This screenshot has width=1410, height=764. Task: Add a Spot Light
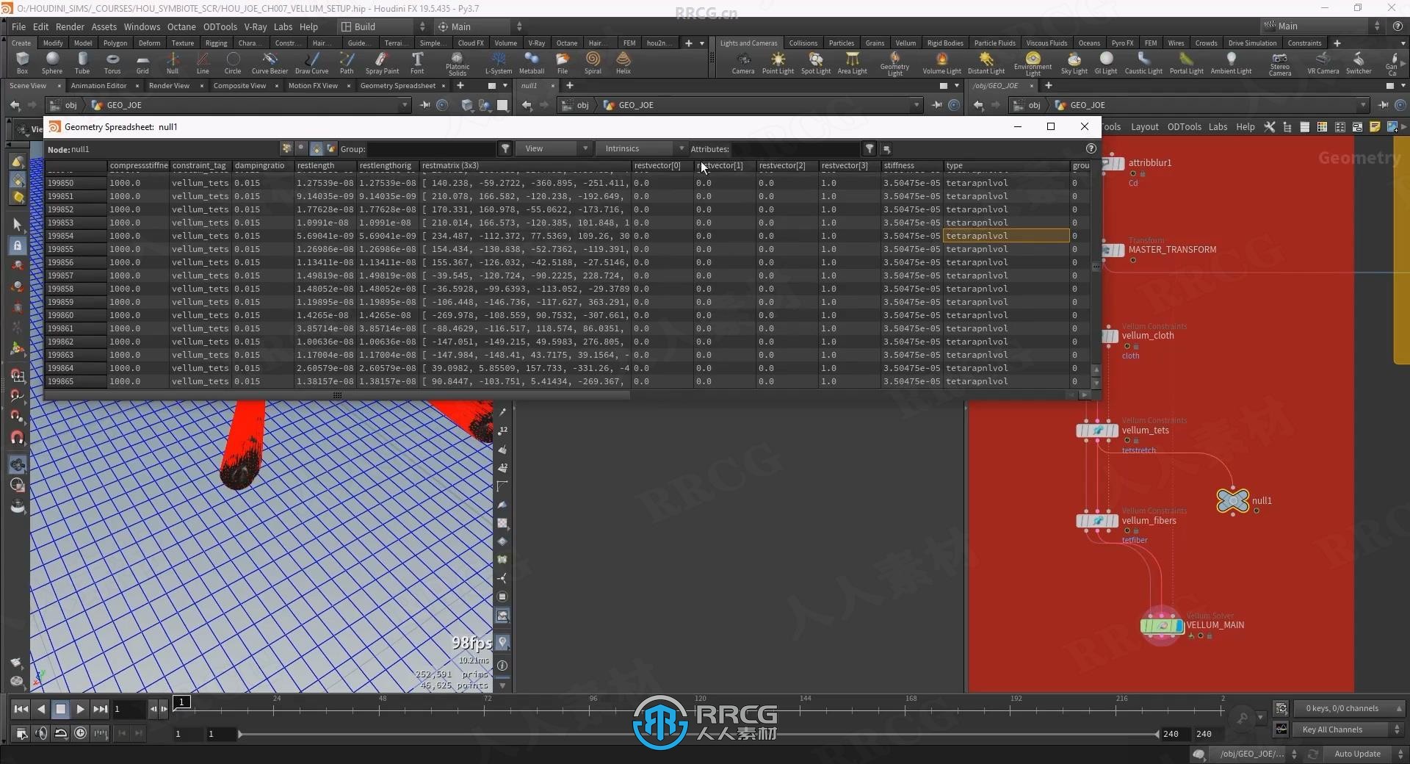(x=816, y=63)
